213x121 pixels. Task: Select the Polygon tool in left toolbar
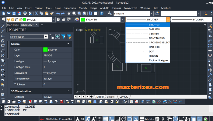3,41
